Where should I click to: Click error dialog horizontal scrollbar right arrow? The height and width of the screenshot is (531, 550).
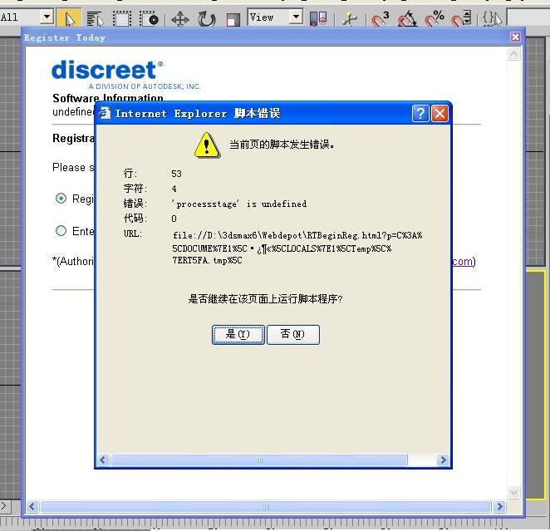[444, 460]
